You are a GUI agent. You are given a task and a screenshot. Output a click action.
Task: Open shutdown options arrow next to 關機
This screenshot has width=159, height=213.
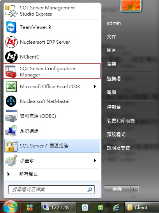[134, 189]
